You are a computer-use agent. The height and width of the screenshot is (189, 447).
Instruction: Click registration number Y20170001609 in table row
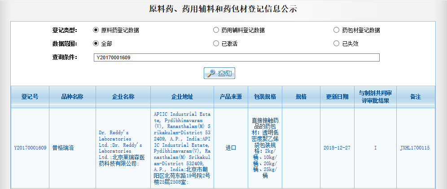30,148
